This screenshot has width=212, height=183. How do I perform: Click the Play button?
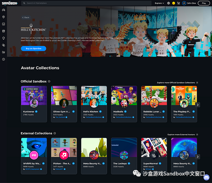204,3
